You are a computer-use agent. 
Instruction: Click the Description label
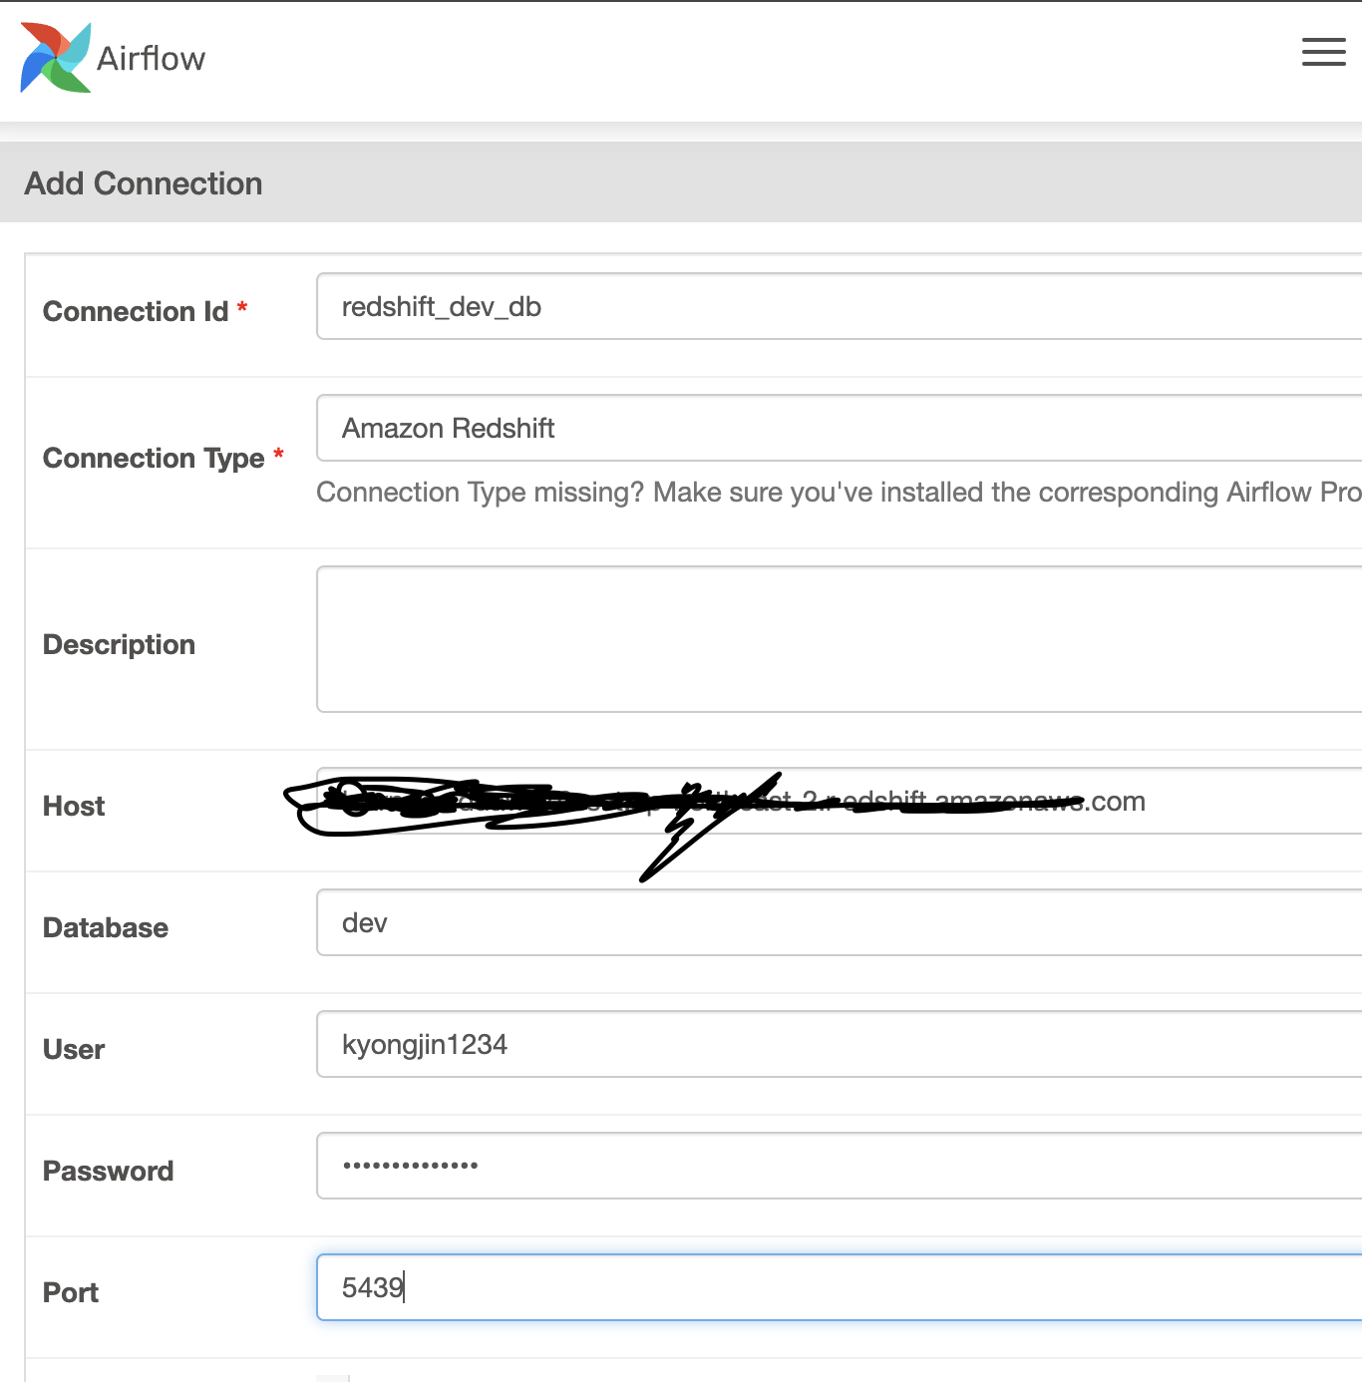(119, 645)
